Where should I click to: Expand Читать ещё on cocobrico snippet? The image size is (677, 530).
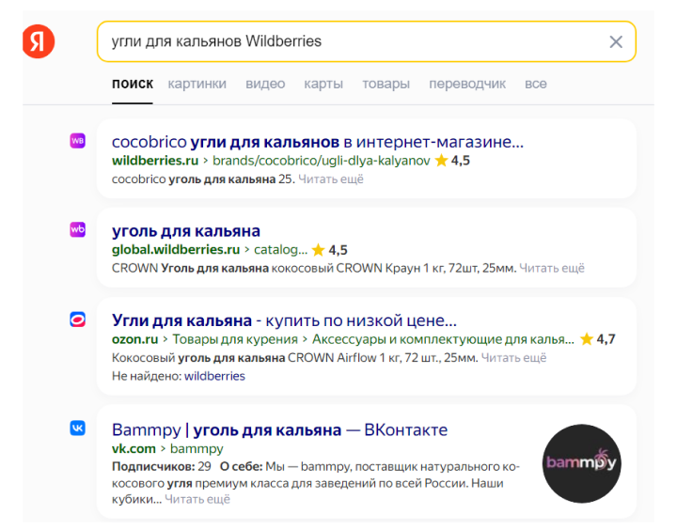coord(331,179)
